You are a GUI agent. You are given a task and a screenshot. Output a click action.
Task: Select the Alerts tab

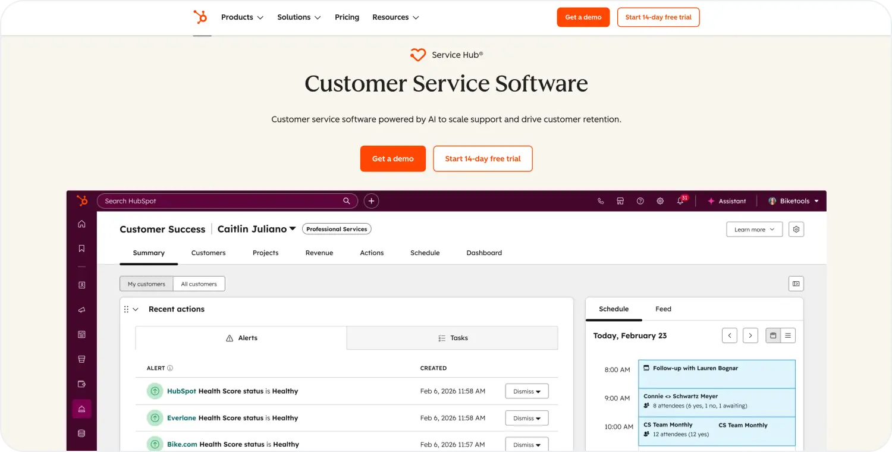(241, 338)
